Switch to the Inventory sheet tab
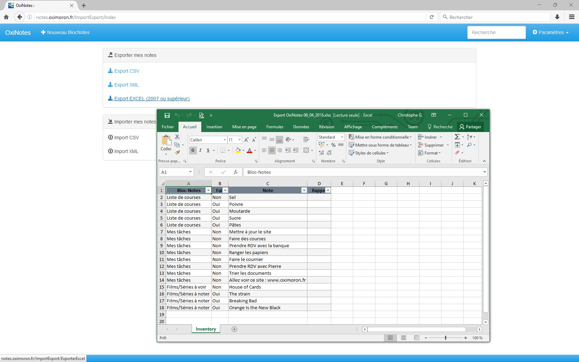579x362 pixels. pos(206,329)
